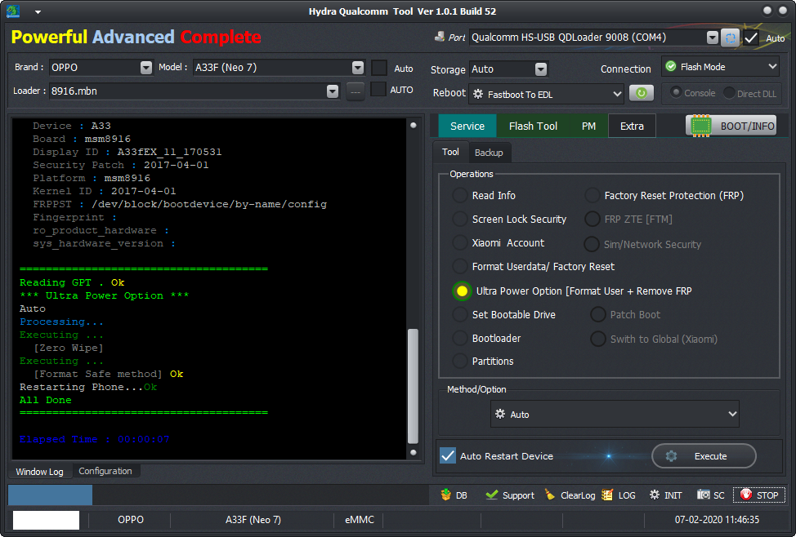
Task: Open the DB database tool
Action: pos(454,495)
